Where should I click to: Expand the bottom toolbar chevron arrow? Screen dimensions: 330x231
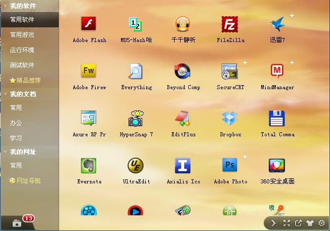273,223
